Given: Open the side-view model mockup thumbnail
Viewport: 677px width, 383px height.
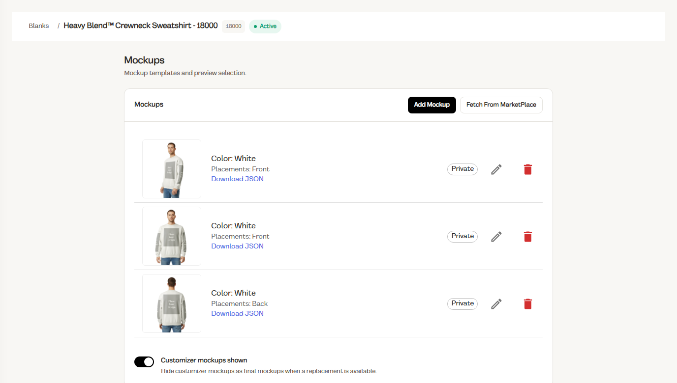Looking at the screenshot, I should pos(172,169).
